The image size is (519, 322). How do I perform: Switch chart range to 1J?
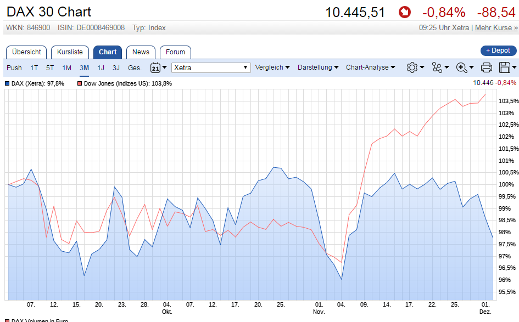click(x=101, y=67)
